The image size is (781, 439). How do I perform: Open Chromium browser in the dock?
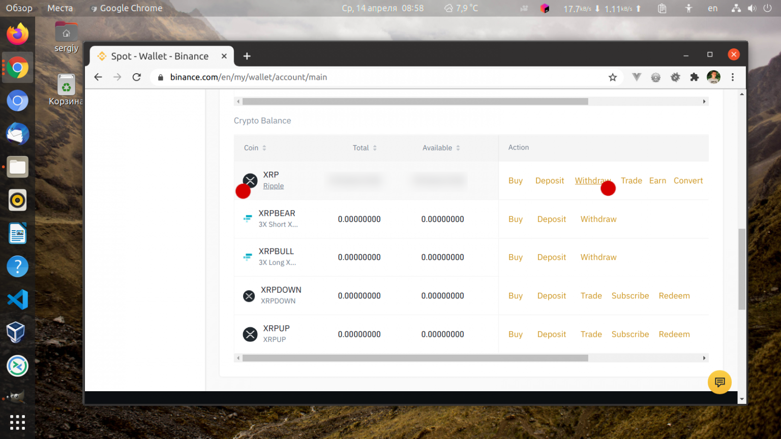pyautogui.click(x=18, y=101)
